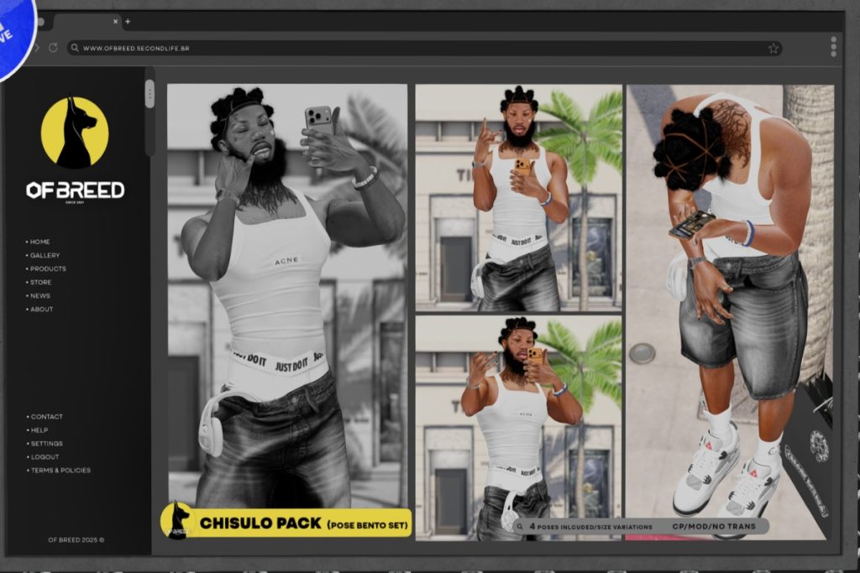This screenshot has height=573, width=860.
Task: Click the reload page icon
Action: 53,48
